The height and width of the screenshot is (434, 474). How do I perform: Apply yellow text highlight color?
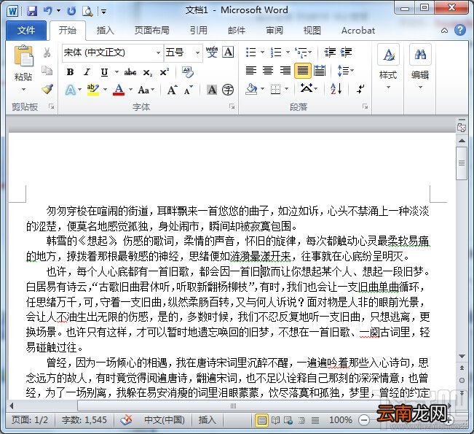(92, 90)
